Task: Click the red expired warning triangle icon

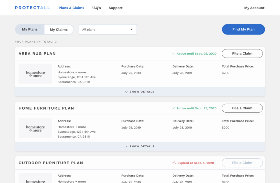Action: (174, 163)
